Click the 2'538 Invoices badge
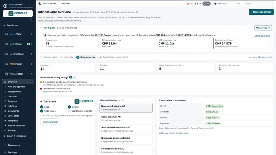Image resolution: width=276 pixels, height=155 pixels. [212, 118]
